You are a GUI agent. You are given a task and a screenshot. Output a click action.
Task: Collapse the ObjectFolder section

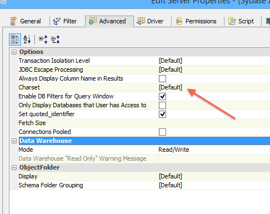point(14,168)
